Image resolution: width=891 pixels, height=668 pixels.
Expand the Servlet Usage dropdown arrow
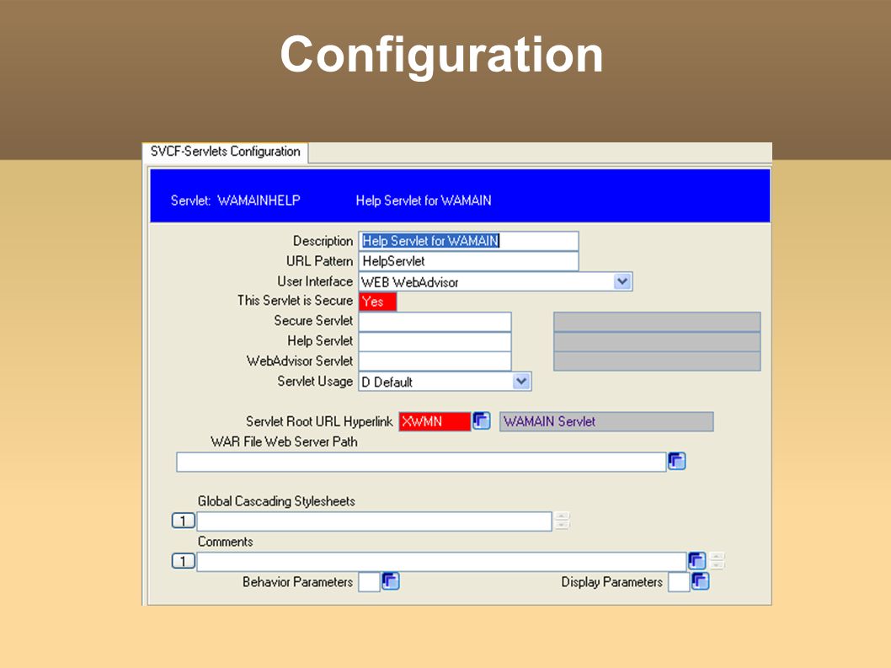pyautogui.click(x=521, y=382)
